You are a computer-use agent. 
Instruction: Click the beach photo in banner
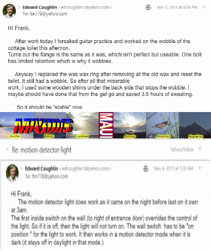click(16, 125)
